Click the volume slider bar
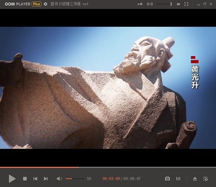The image size is (216, 187). tap(75, 179)
